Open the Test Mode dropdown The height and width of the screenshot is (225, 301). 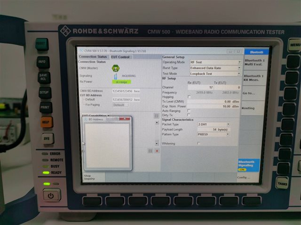[239, 74]
